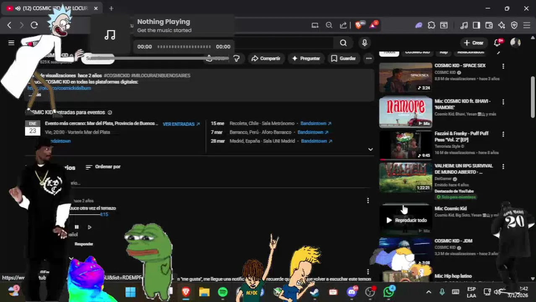The image size is (536, 302).
Task: Close the COSMIC KID YouTube tab
Action: 96,8
